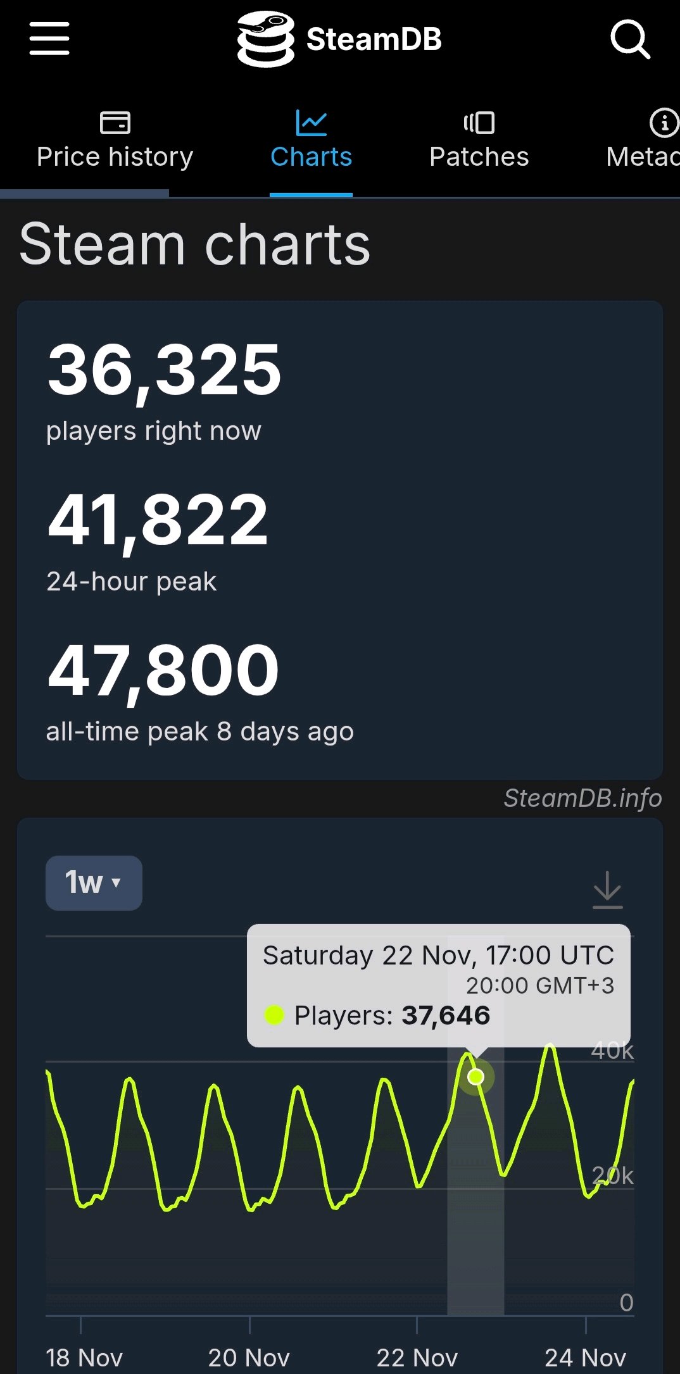Screen dimensions: 680x1374
Task: Click the SteamDB.info watermark link
Action: (582, 798)
